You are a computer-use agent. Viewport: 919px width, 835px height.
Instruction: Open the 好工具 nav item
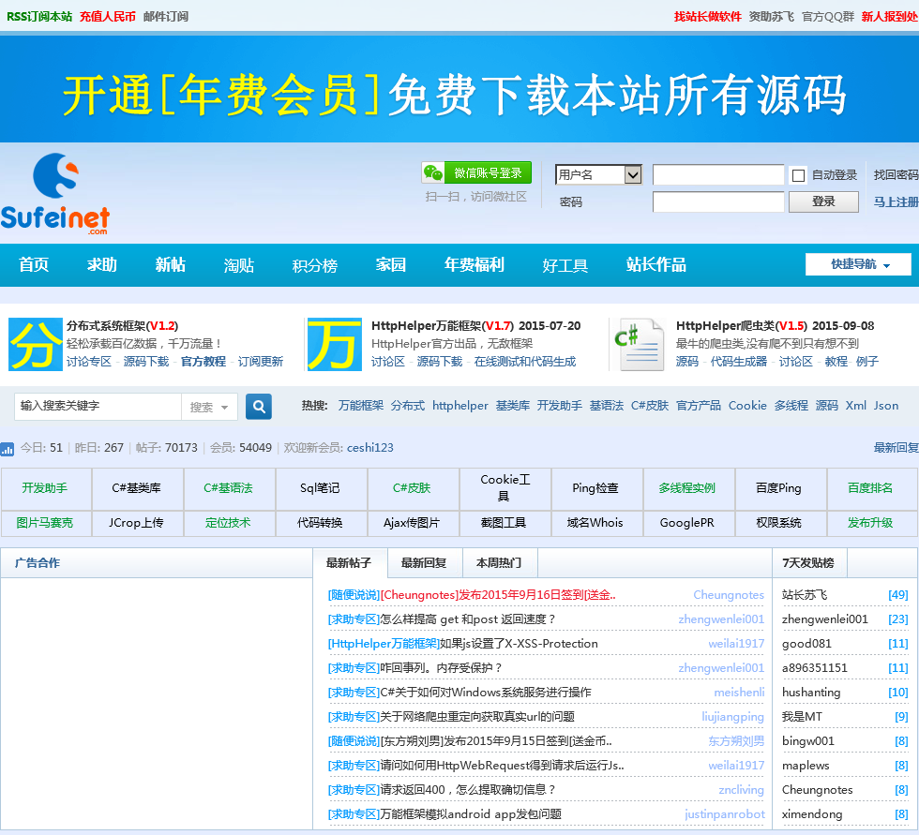(565, 265)
